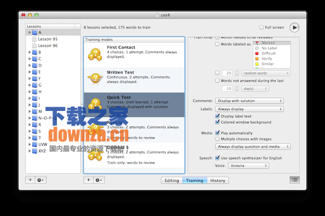Uncheck Display label text

click(217, 116)
